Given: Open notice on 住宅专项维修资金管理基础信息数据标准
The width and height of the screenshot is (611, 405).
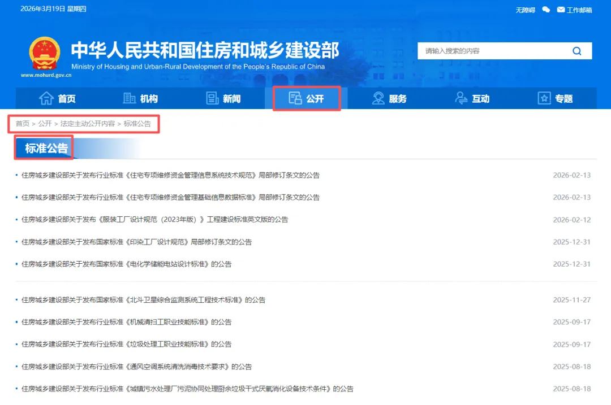Looking at the screenshot, I should tap(170, 198).
